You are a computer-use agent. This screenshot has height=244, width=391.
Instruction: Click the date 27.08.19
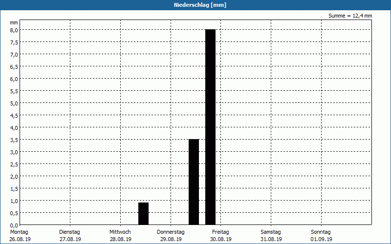coord(70,239)
